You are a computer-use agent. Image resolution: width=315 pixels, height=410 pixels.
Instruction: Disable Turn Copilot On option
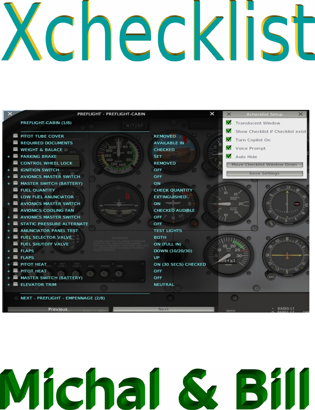pos(229,139)
